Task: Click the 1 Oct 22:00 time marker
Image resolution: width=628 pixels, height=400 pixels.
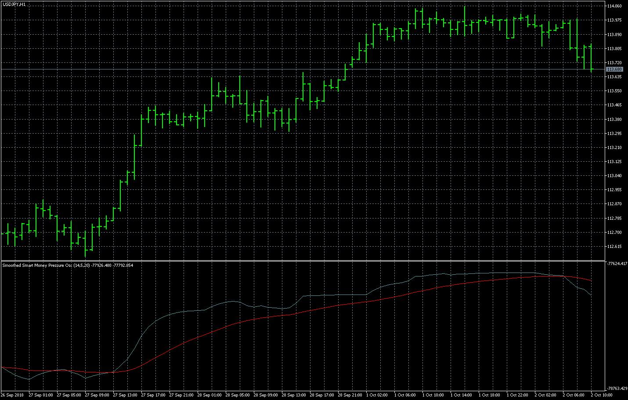Action: coord(518,395)
